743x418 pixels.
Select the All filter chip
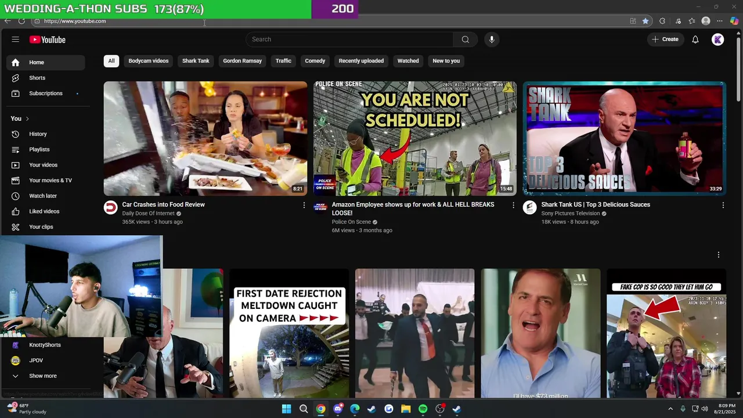pos(111,61)
